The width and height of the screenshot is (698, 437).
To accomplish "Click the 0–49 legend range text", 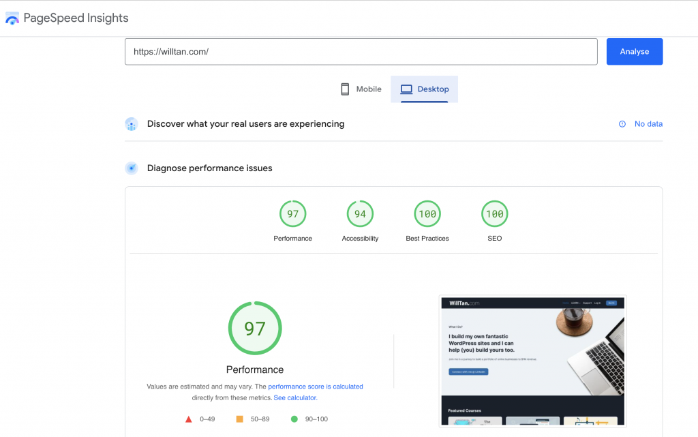I will coord(207,419).
